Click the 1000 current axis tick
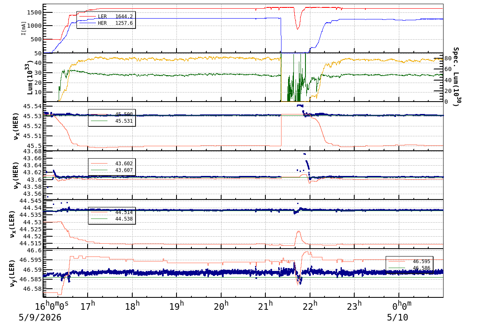This screenshot has width=477, height=323. [34, 26]
